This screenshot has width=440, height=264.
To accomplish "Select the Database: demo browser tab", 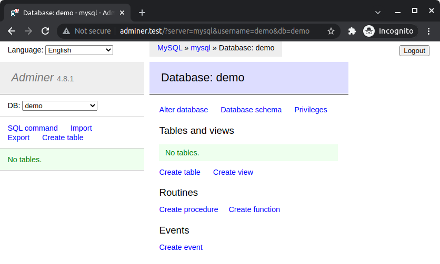I will (x=67, y=13).
